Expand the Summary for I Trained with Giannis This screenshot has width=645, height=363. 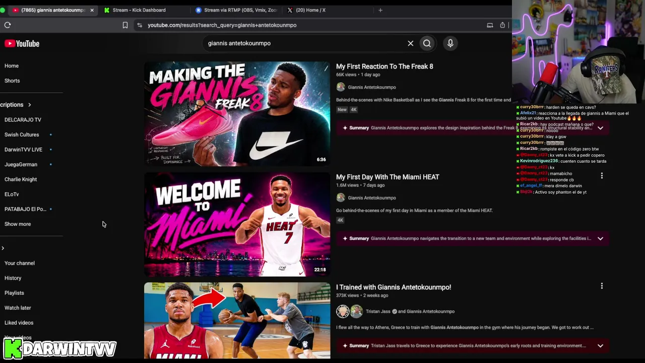pos(600,346)
